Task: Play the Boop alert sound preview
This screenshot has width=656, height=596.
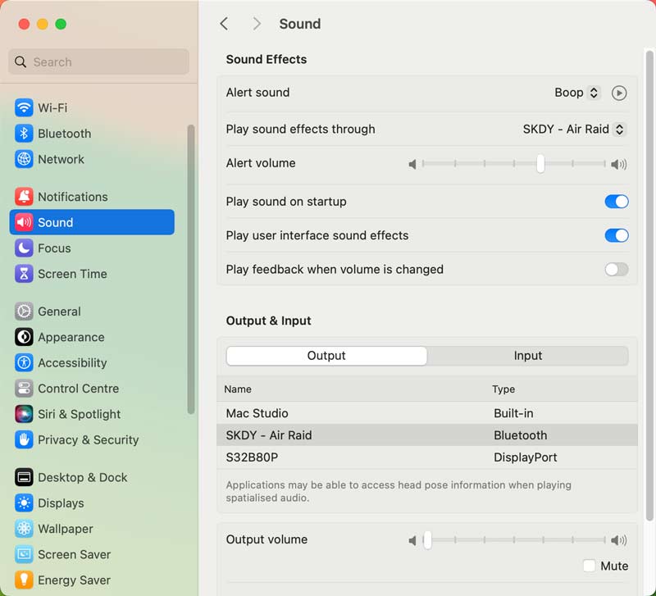Action: click(x=619, y=93)
